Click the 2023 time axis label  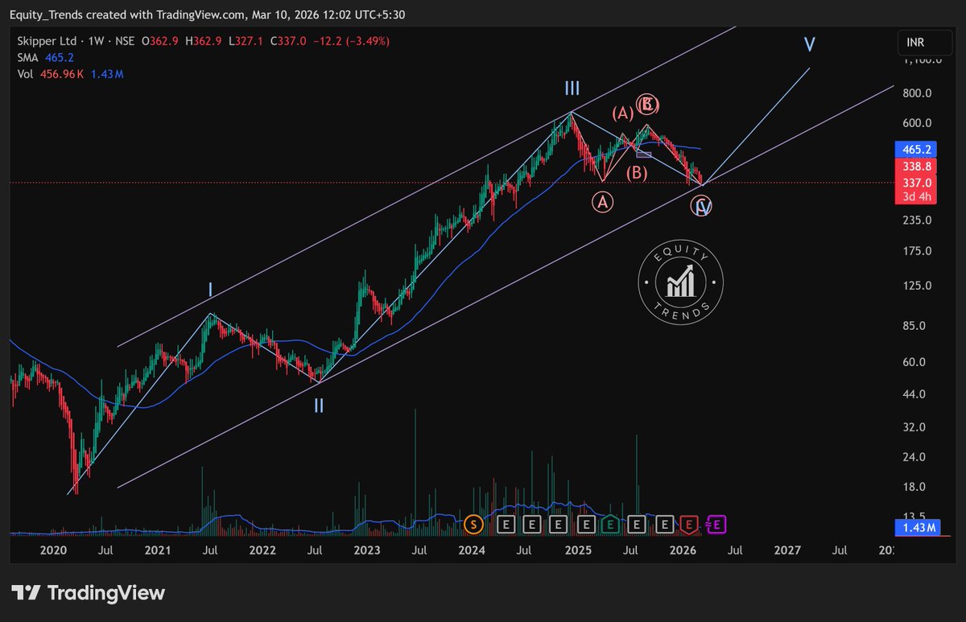(x=367, y=550)
